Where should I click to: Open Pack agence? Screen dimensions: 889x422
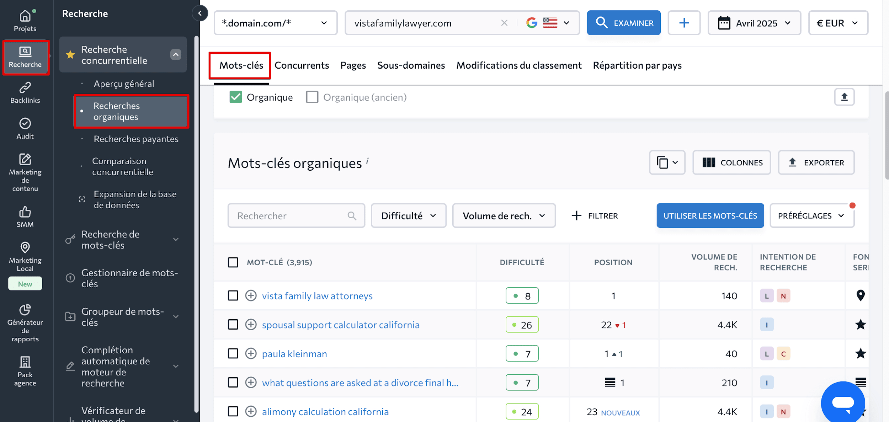coord(25,371)
